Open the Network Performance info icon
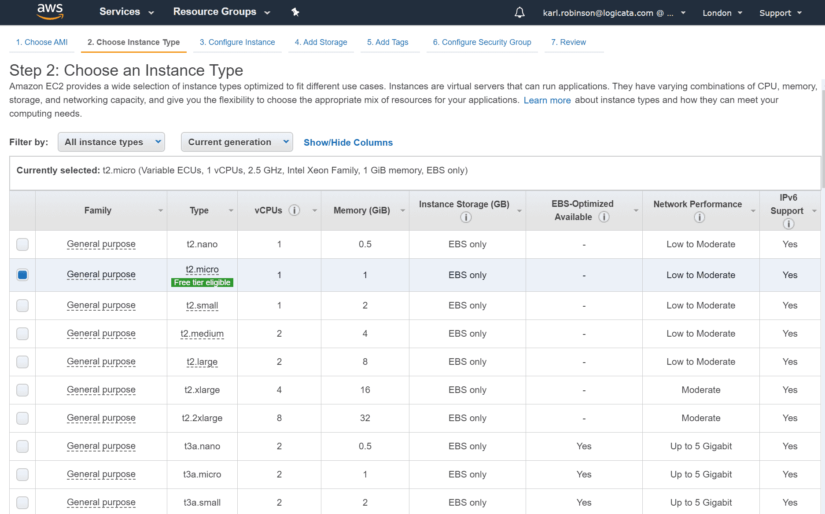 (x=699, y=217)
